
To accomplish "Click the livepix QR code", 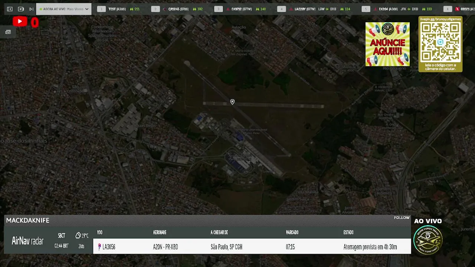I will point(440,42).
